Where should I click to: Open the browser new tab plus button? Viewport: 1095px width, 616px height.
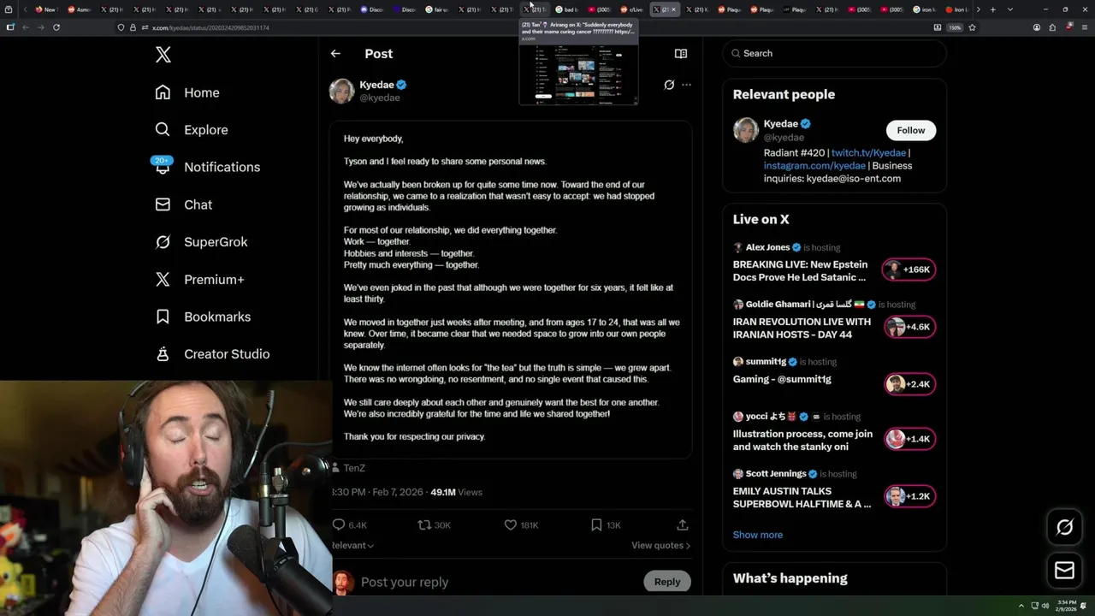(992, 9)
